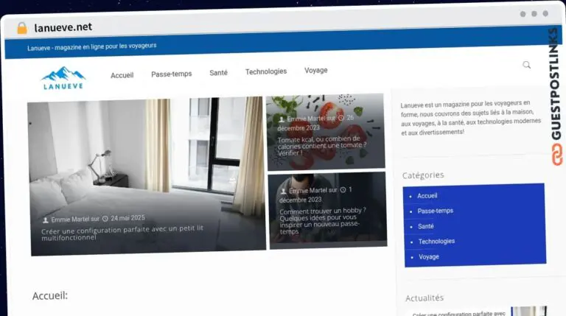The width and height of the screenshot is (566, 316).
Task: Click the clock icon beside 24 mai 2025
Action: [105, 219]
